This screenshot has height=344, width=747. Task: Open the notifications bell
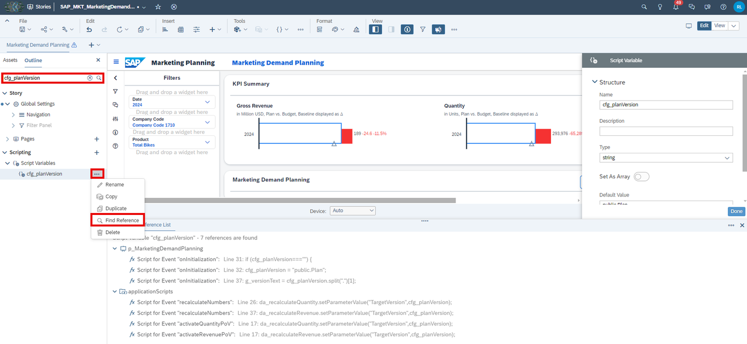pyautogui.click(x=676, y=7)
